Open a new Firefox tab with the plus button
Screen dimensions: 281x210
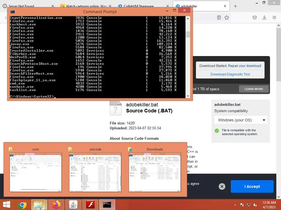pyautogui.click(x=235, y=6)
